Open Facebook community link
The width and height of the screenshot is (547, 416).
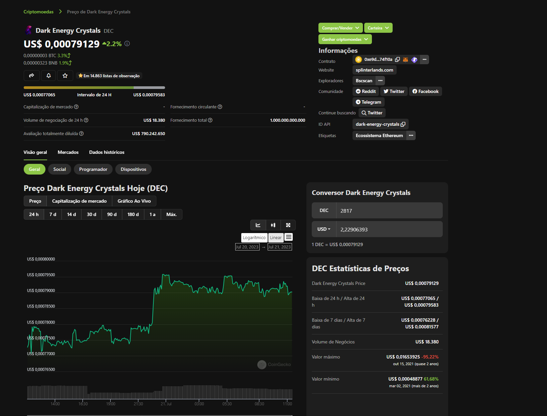click(425, 91)
